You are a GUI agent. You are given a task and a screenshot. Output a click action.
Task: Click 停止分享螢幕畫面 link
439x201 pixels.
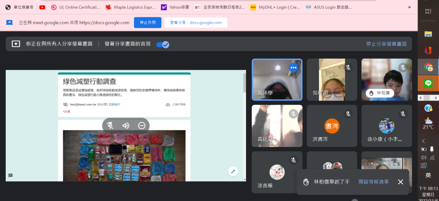click(x=386, y=44)
